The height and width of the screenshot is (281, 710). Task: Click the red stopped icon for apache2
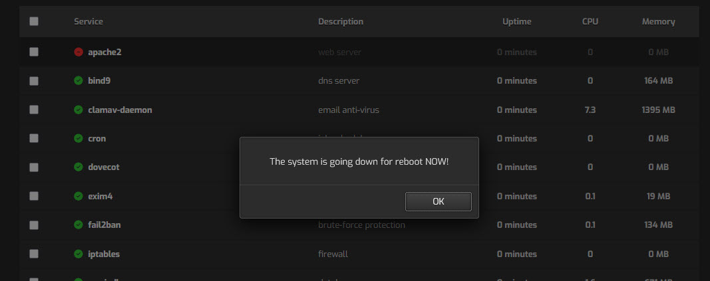pyautogui.click(x=79, y=52)
